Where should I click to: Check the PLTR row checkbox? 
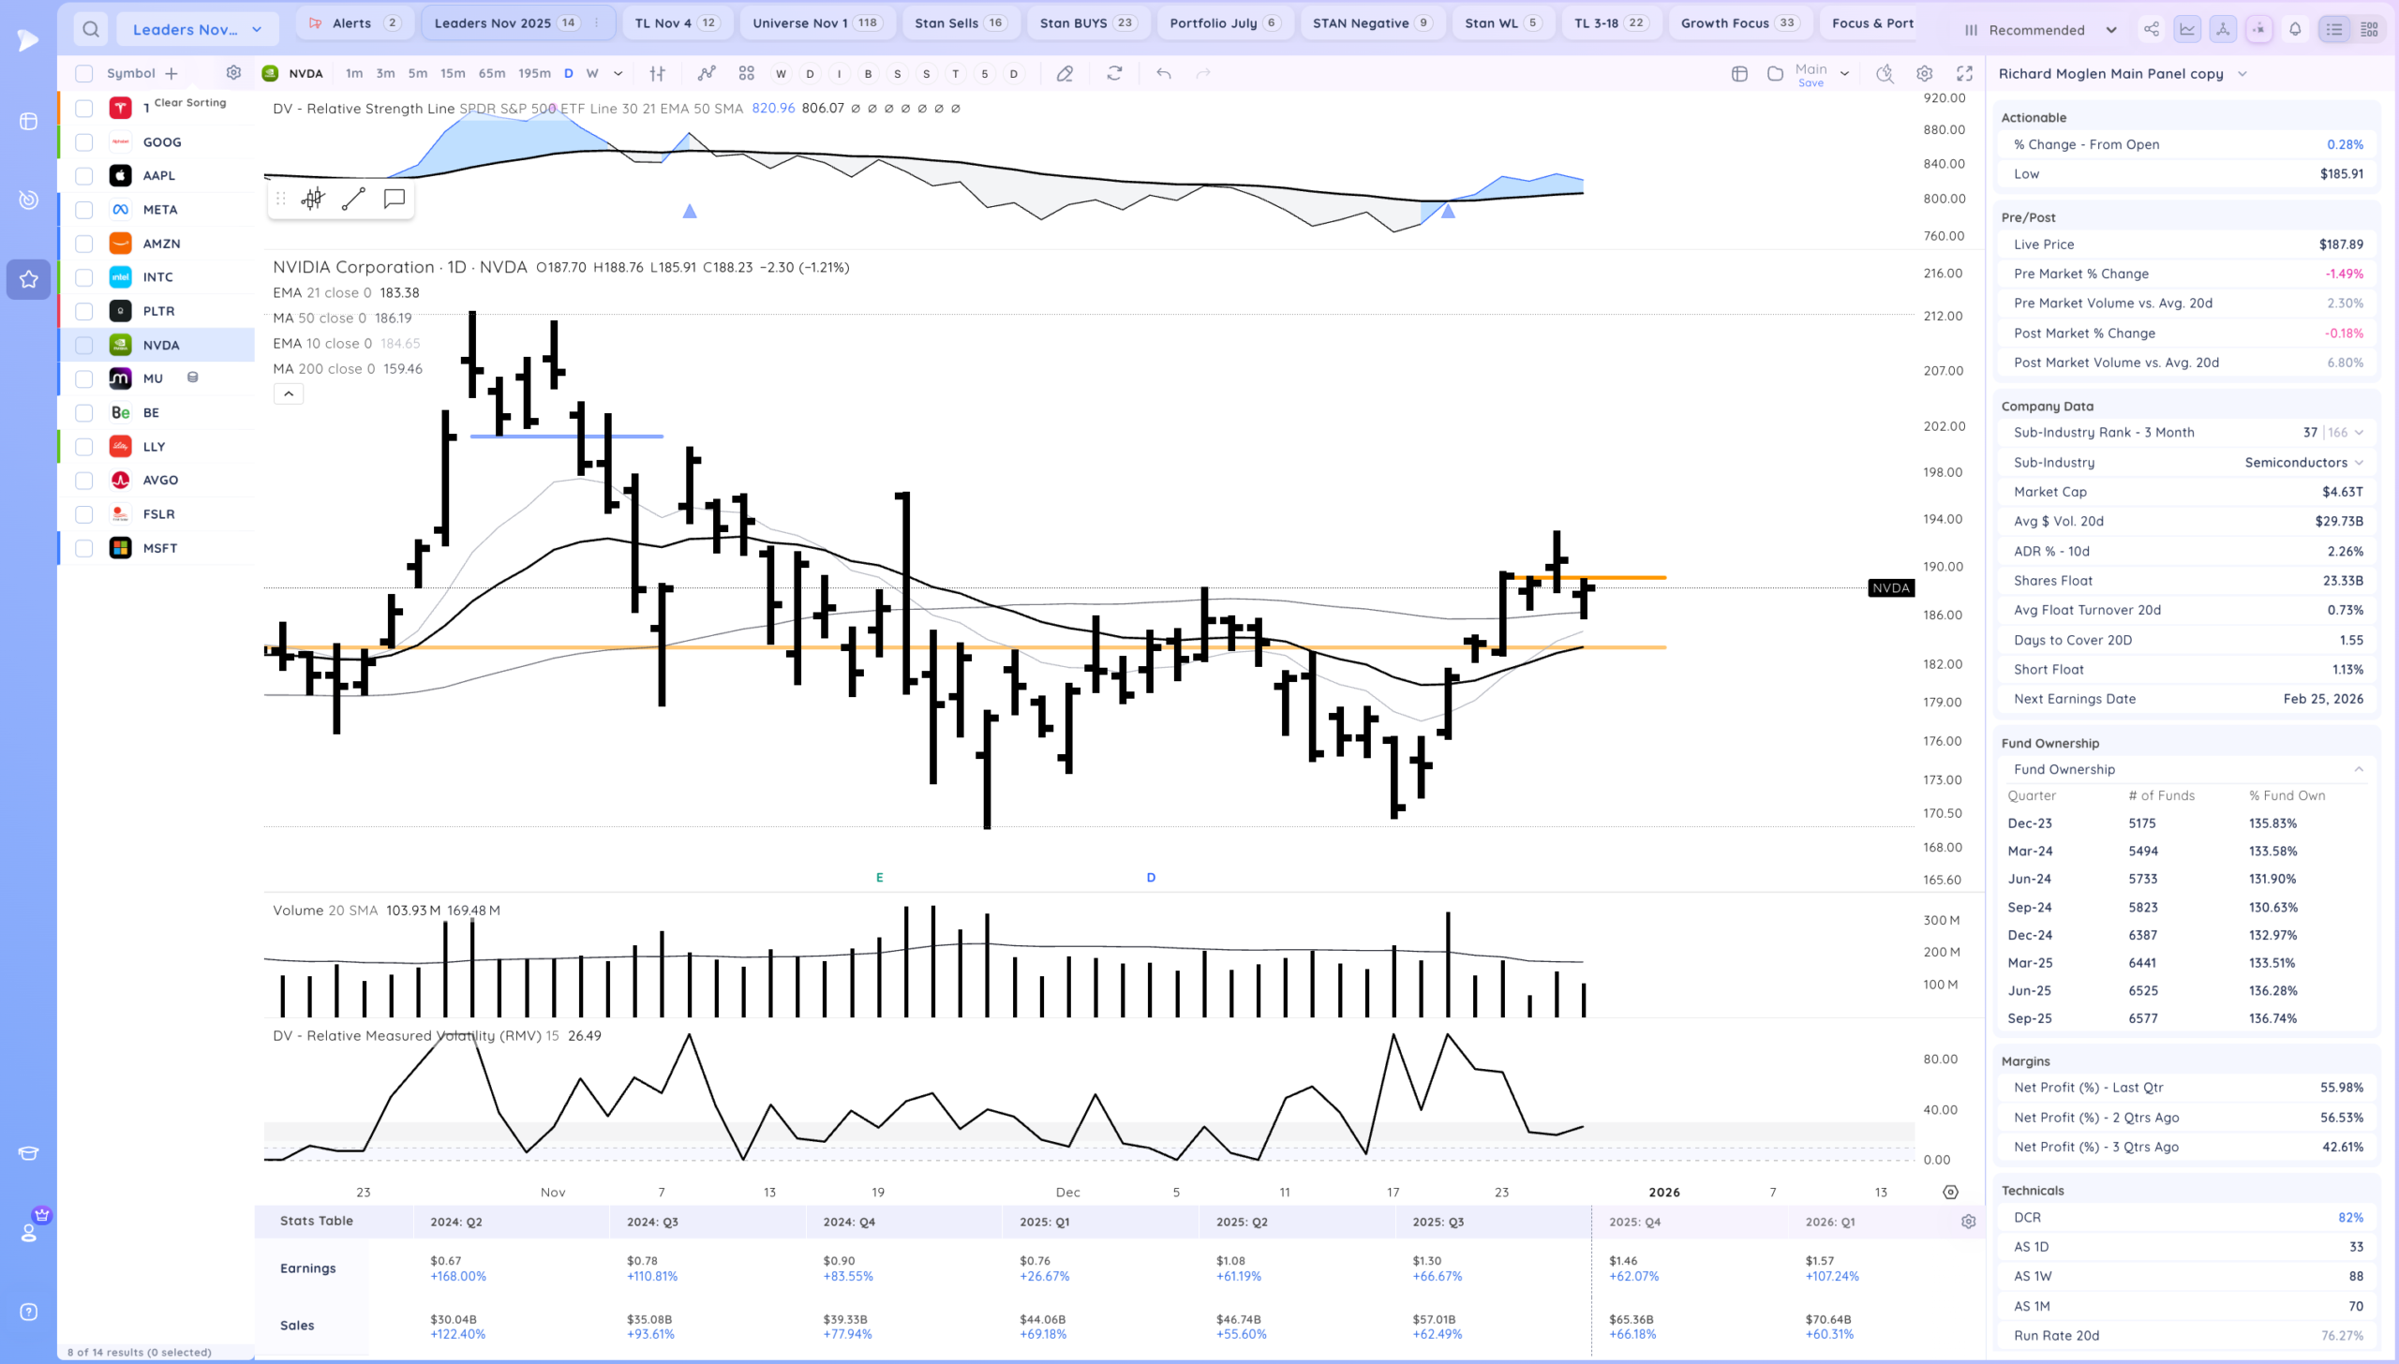point(84,311)
